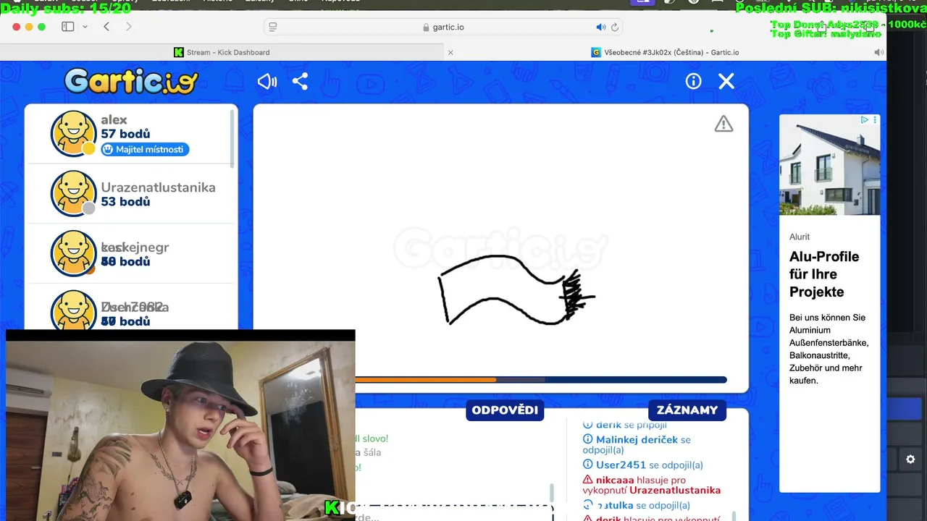This screenshot has height=521, width=927.
Task: Click alex's '57 bodů' score
Action: [125, 134]
